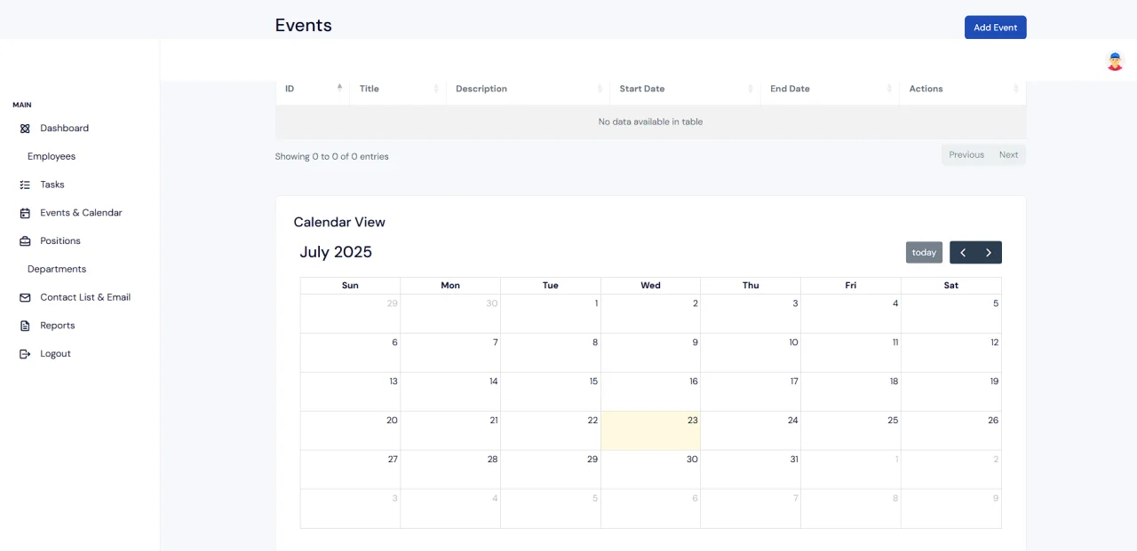This screenshot has width=1137, height=551.
Task: Sort table using Actions column arrows
Action: [x=1016, y=89]
